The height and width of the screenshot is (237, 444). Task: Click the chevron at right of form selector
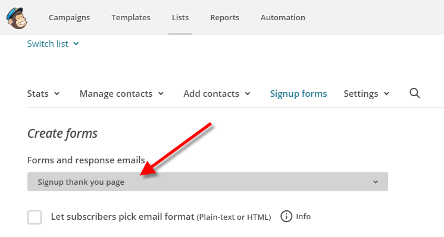click(x=376, y=182)
